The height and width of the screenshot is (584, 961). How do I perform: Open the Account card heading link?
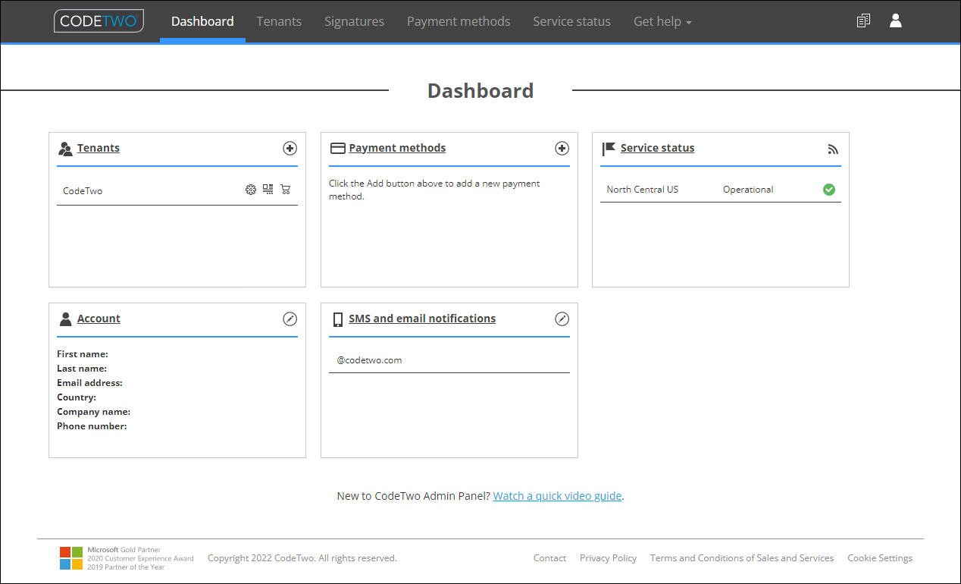coord(99,319)
